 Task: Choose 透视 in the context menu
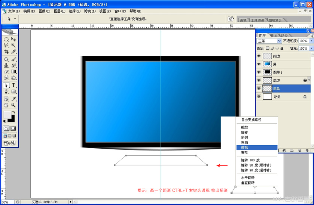tap(257, 147)
